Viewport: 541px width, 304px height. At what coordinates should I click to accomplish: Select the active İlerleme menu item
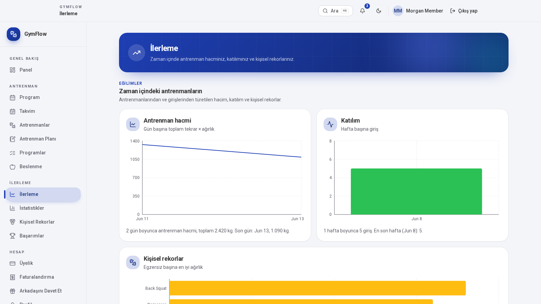click(43, 194)
